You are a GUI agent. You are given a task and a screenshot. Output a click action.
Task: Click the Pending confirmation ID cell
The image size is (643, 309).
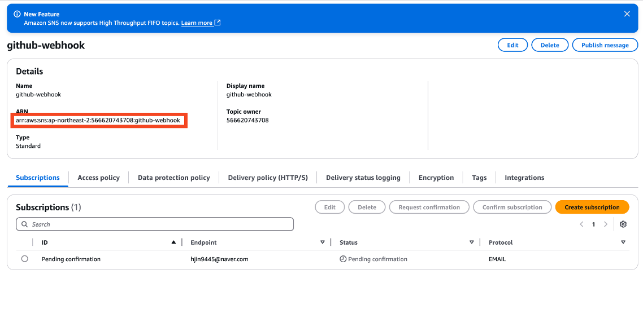(71, 259)
